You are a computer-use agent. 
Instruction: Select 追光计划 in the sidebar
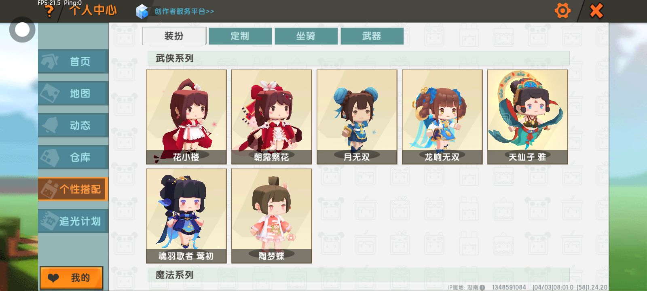73,221
